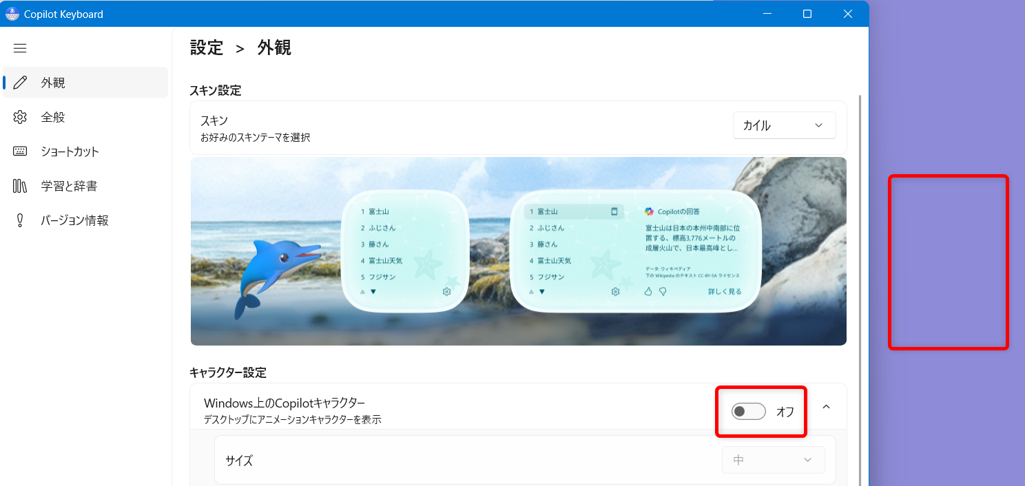
Task: Click the copy icon next to 富士山
Action: coord(614,211)
